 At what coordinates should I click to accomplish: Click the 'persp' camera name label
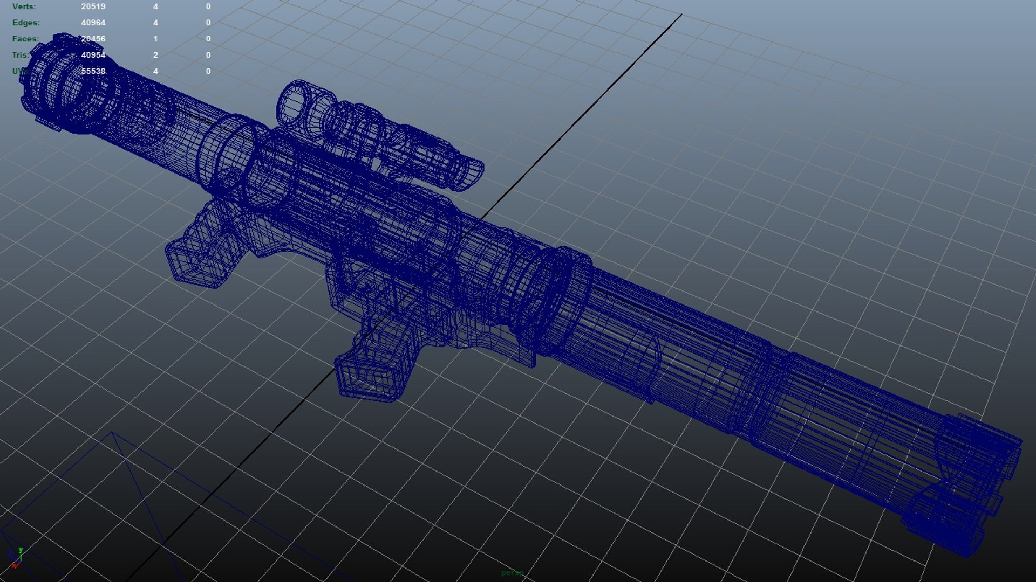pyautogui.click(x=512, y=573)
